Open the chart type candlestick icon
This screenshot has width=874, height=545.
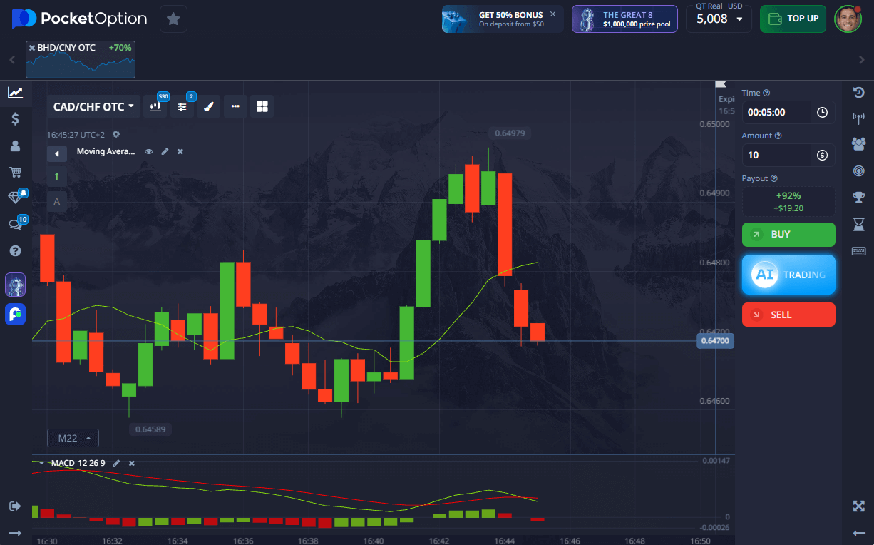point(155,106)
